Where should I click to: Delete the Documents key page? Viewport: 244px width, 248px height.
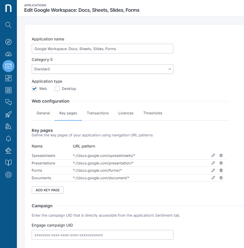pos(221,178)
